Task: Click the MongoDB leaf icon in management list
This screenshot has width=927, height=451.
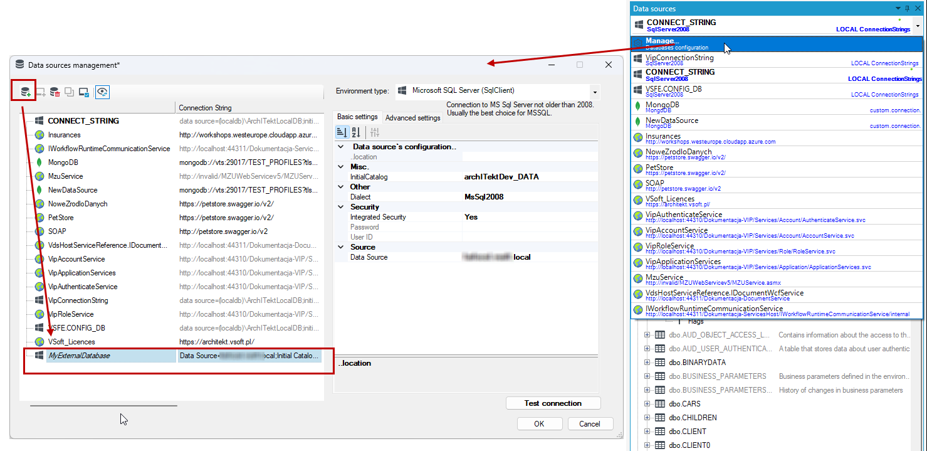Action: coord(39,162)
